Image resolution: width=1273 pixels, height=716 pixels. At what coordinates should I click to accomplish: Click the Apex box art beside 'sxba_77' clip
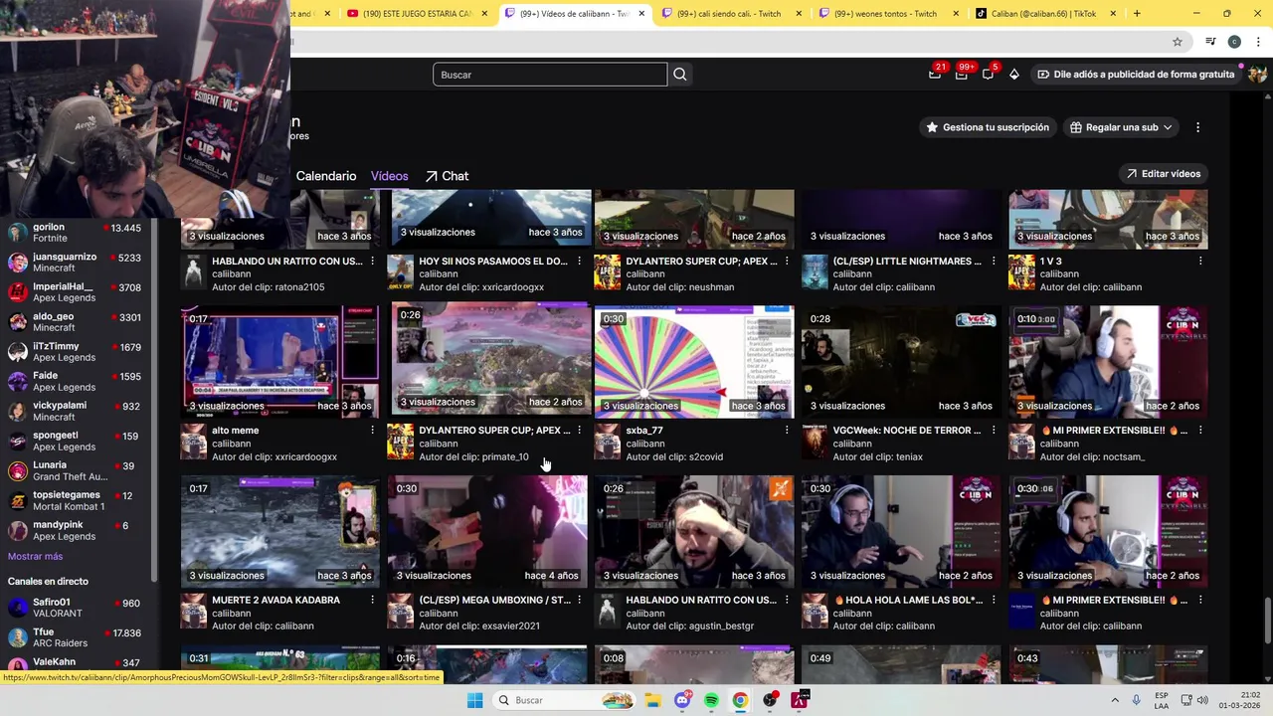pyautogui.click(x=607, y=443)
